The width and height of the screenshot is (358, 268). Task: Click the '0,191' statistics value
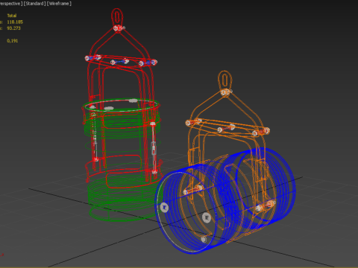(13, 41)
